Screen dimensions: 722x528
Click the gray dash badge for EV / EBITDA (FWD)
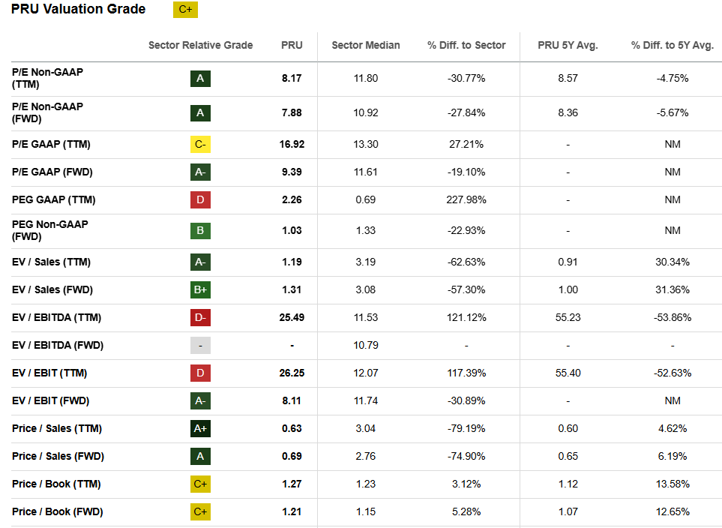[x=200, y=345]
